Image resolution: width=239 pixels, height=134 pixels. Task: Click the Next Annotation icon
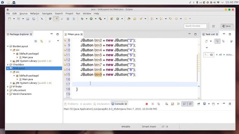click(x=152, y=19)
